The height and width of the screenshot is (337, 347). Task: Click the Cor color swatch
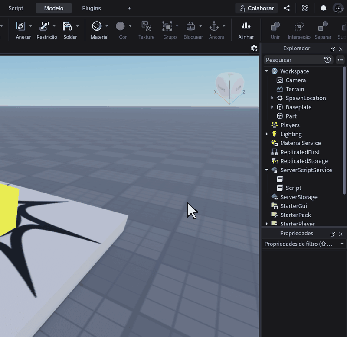point(120,26)
